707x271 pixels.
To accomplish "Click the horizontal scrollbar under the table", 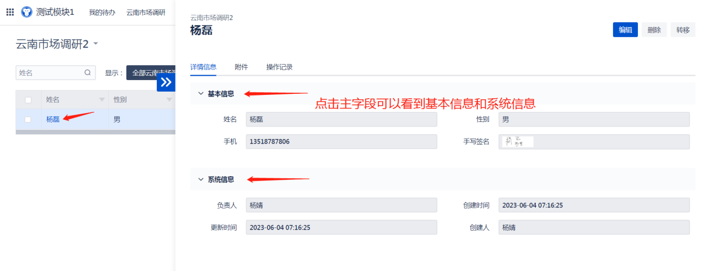I will (96, 132).
